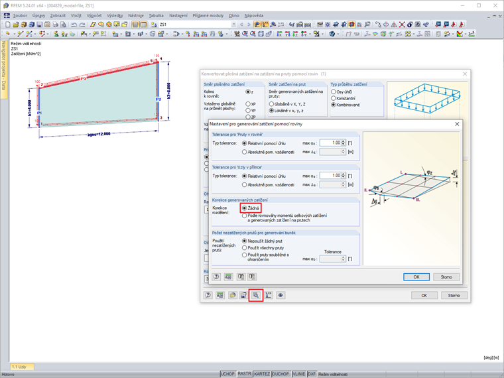Create a new model with the New icon
This screenshot has height=378, width=504.
point(8,25)
